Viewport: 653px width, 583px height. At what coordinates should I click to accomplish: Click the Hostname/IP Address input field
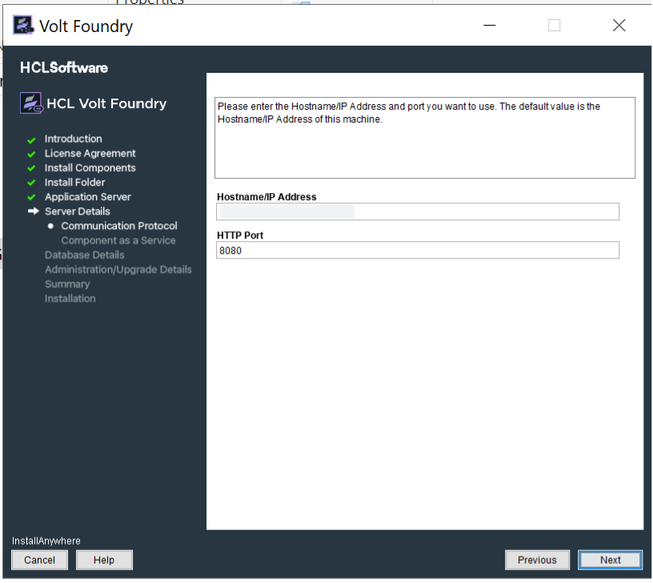click(417, 211)
